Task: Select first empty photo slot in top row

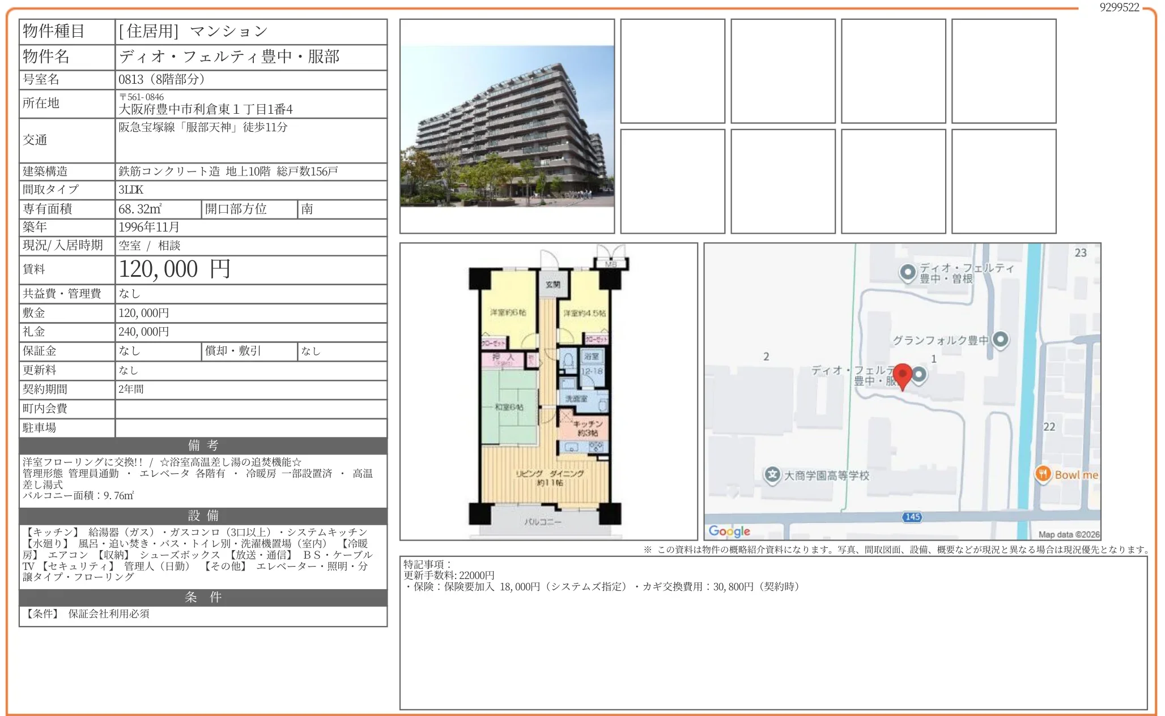Action: [673, 71]
